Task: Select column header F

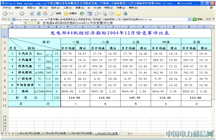Action: [x=68, y=27]
